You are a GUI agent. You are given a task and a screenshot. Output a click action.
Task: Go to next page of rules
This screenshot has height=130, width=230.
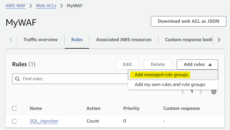click(x=201, y=92)
